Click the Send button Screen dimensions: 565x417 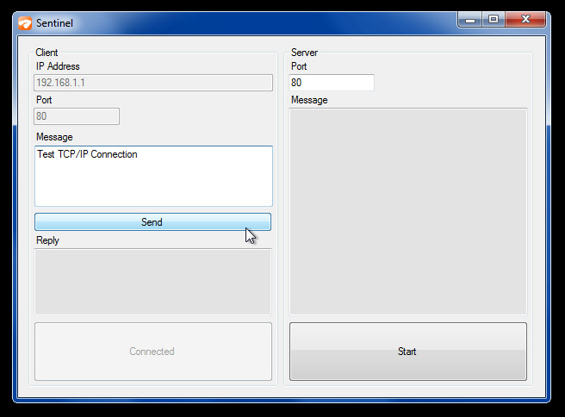coord(152,222)
